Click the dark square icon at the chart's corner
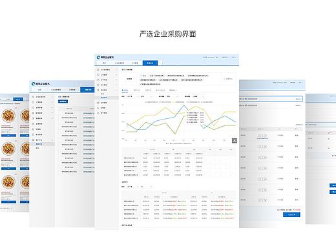The image size is (336, 252). [235, 141]
